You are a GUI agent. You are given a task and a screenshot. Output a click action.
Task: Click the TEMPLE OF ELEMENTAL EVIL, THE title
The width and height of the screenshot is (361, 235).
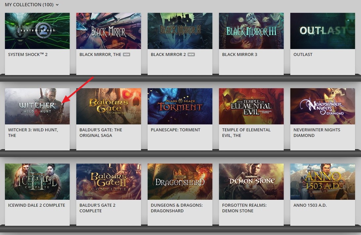(246, 133)
